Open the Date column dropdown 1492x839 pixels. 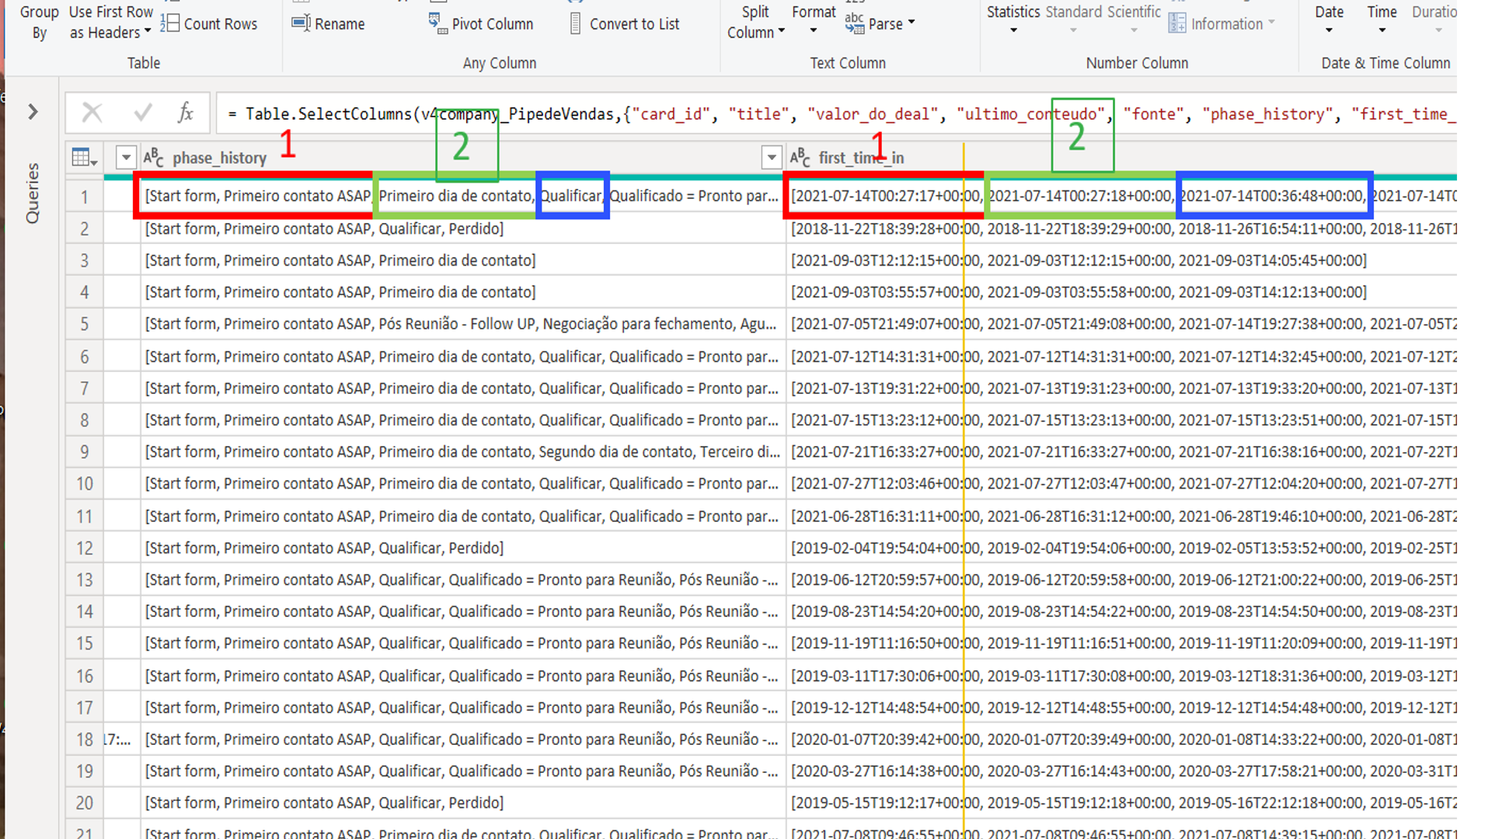click(x=1329, y=20)
